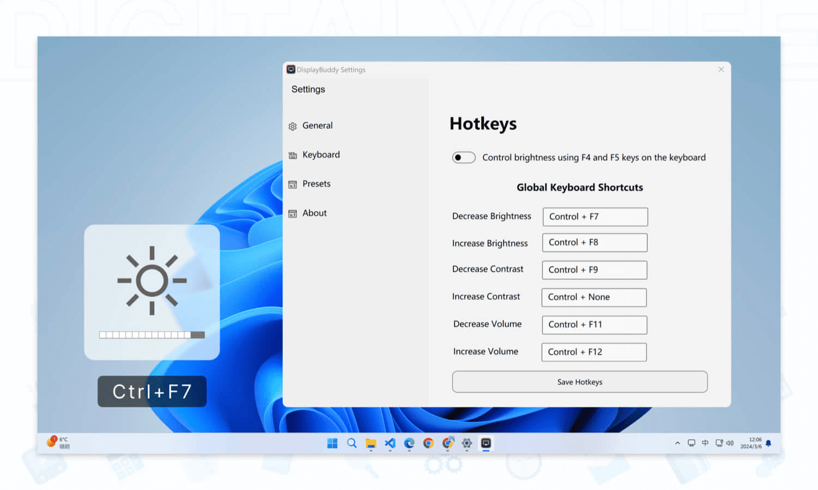This screenshot has width=818, height=490.
Task: Select the Presets menu entry
Action: coord(316,184)
